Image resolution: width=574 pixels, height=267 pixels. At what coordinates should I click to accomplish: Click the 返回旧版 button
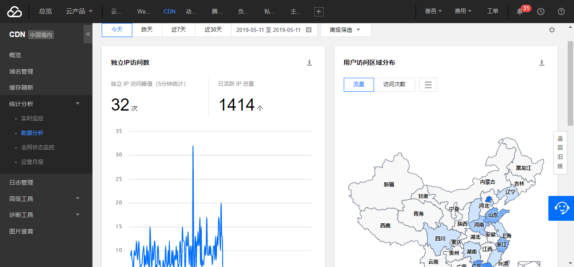tap(560, 152)
